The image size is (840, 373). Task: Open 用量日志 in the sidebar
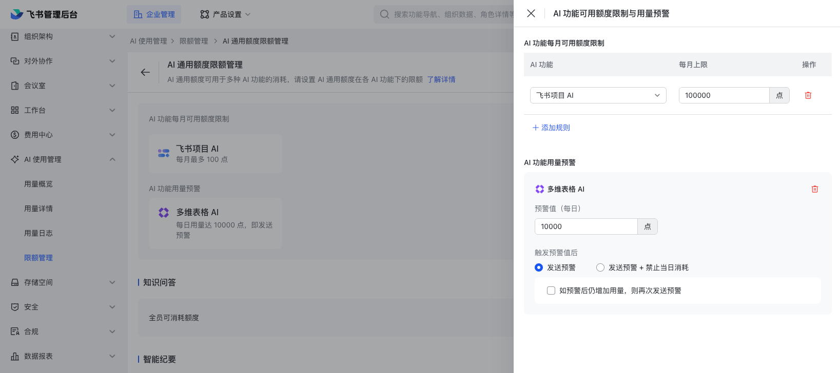(x=38, y=233)
